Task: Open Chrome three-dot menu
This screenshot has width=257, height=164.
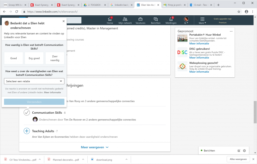Action: point(252,12)
